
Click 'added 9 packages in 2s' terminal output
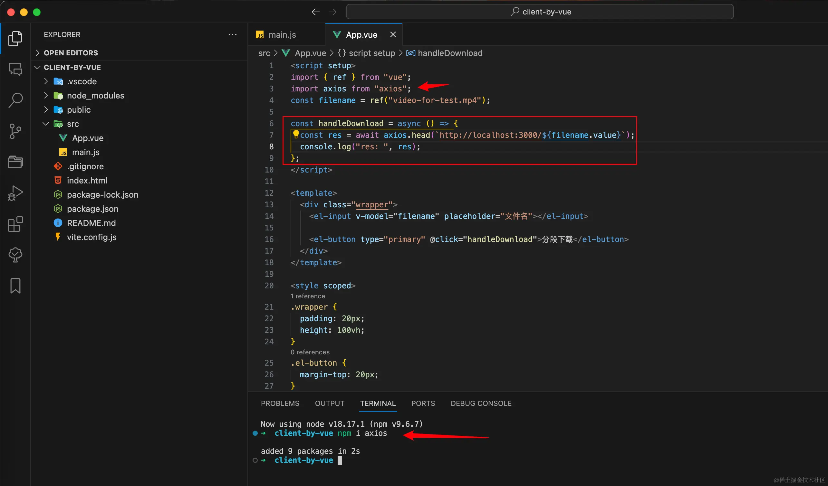click(x=310, y=451)
